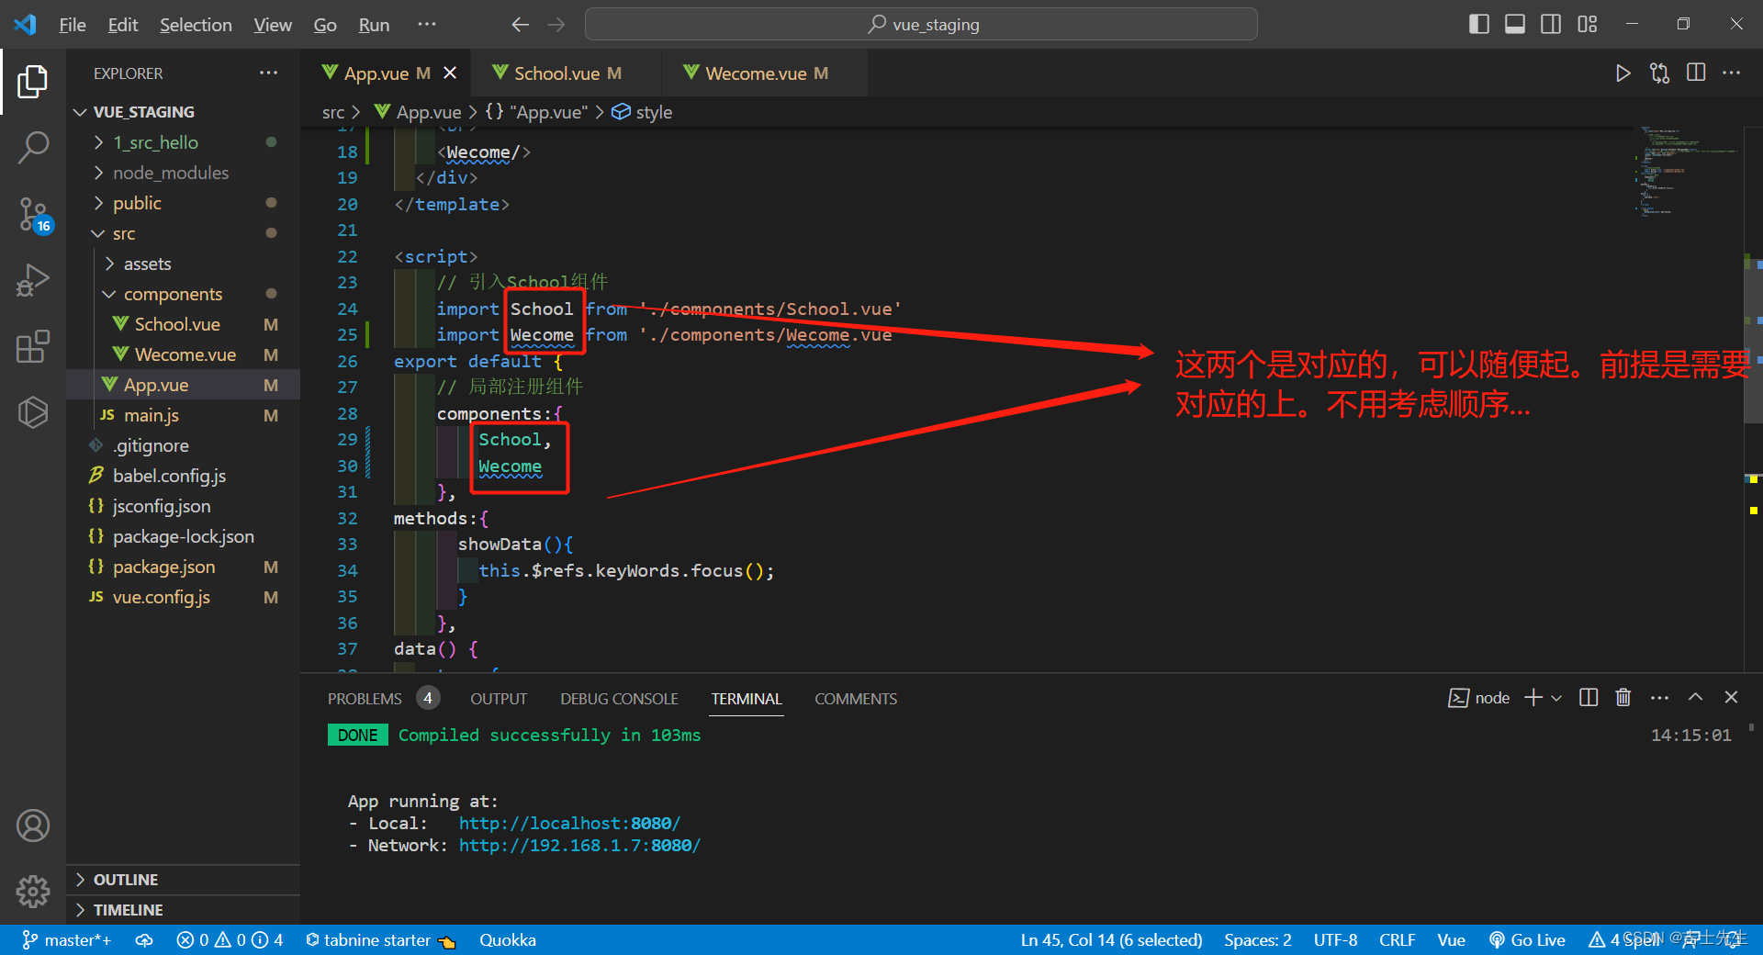1763x955 pixels.
Task: Open the Search view in activity bar
Action: 33,147
